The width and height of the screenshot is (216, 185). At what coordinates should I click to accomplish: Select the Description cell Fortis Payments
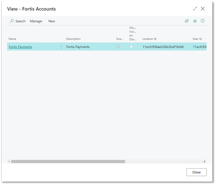click(x=78, y=47)
